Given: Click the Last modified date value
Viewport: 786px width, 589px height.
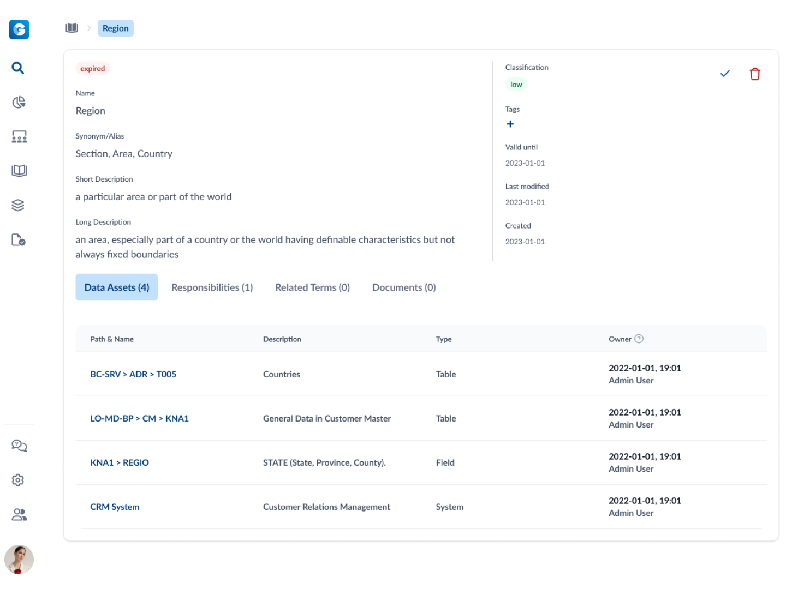Looking at the screenshot, I should [x=525, y=202].
